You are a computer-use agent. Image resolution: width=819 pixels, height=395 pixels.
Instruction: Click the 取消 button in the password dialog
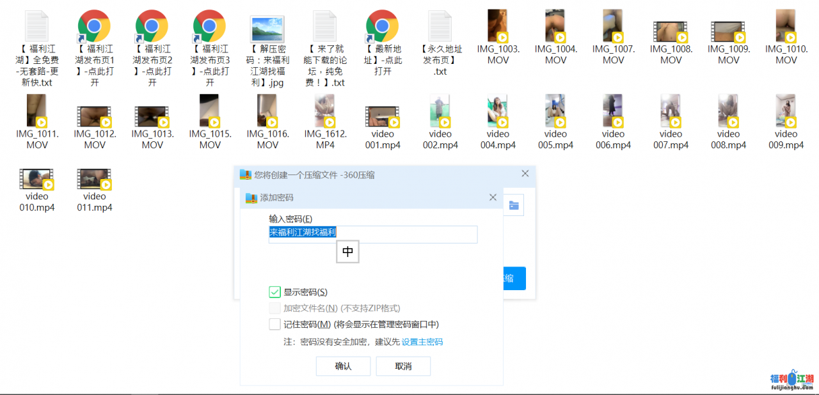tap(403, 366)
